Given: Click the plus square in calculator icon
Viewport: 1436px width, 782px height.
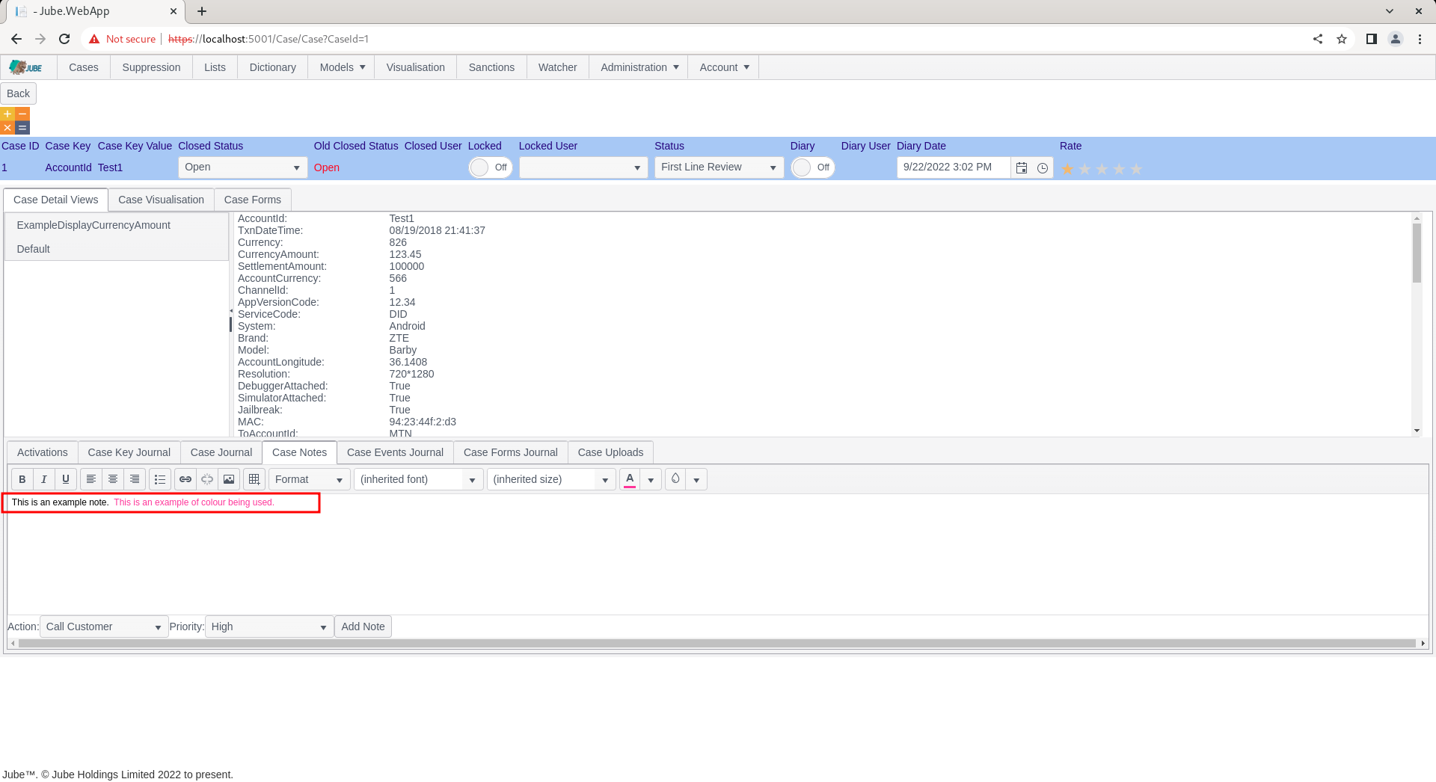Looking at the screenshot, I should coord(7,114).
